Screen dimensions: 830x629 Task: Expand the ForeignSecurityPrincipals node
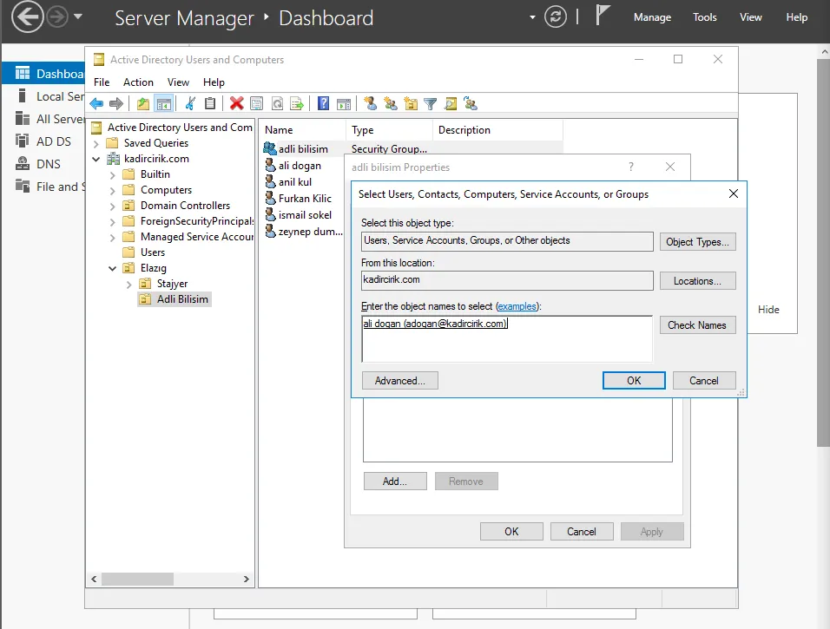coord(112,221)
